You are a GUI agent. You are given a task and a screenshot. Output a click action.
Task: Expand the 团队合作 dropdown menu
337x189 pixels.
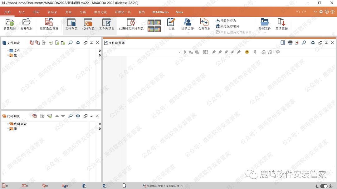188,33
